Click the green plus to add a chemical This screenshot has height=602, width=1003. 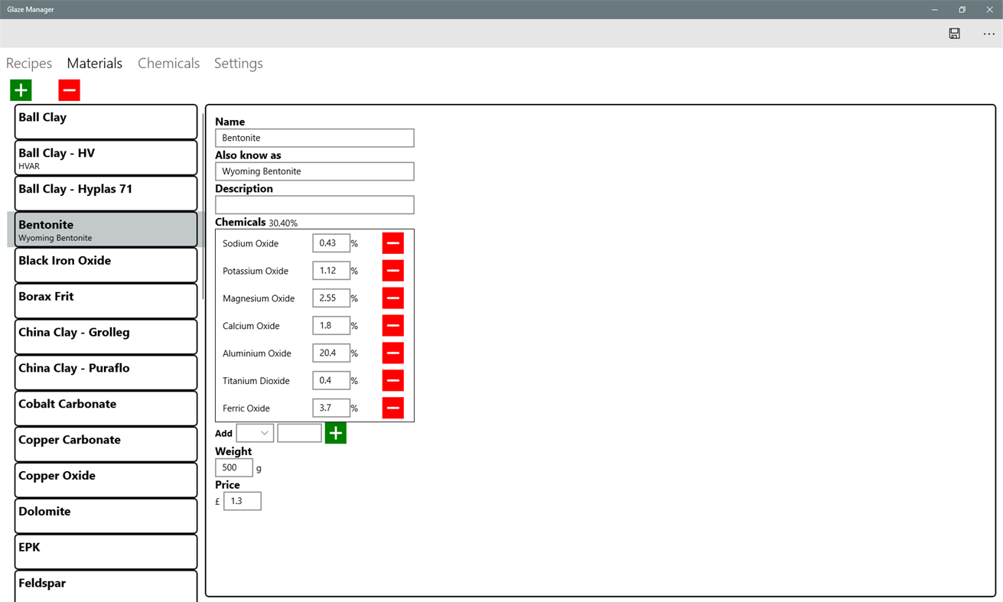[x=335, y=432]
